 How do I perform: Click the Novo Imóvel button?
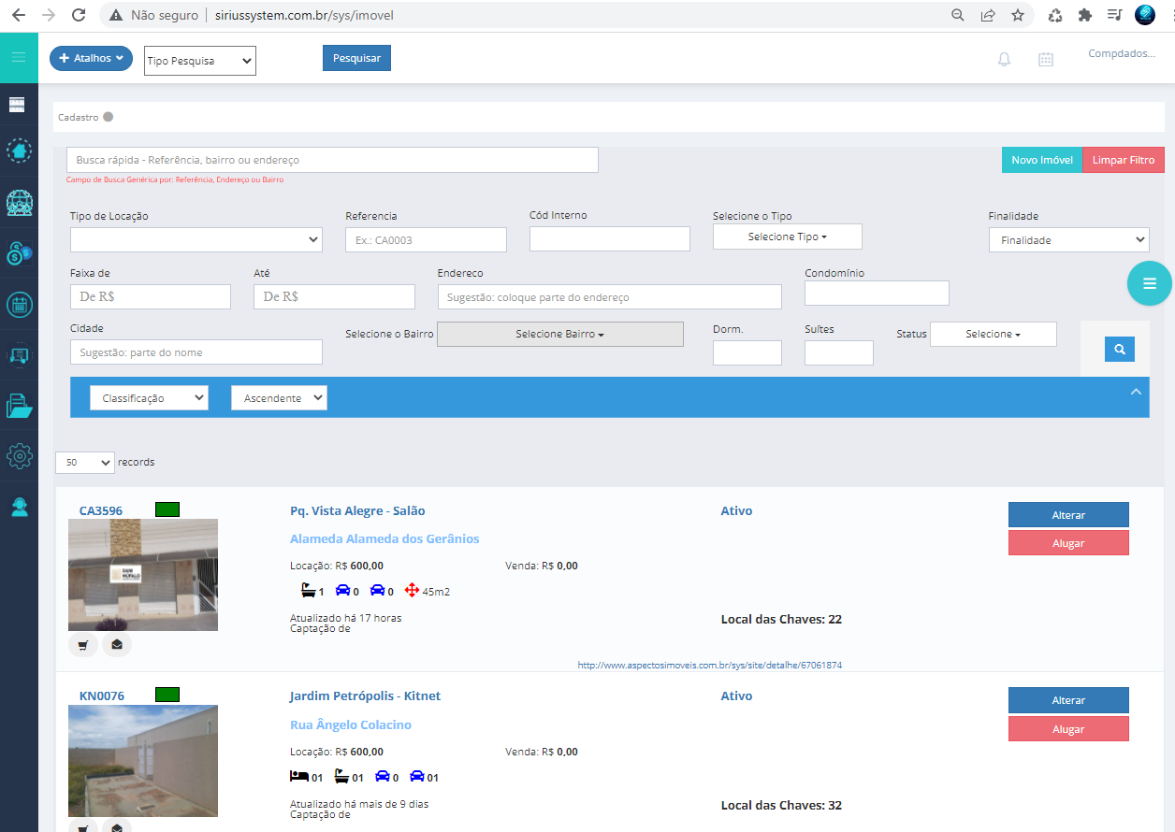[x=1041, y=160]
